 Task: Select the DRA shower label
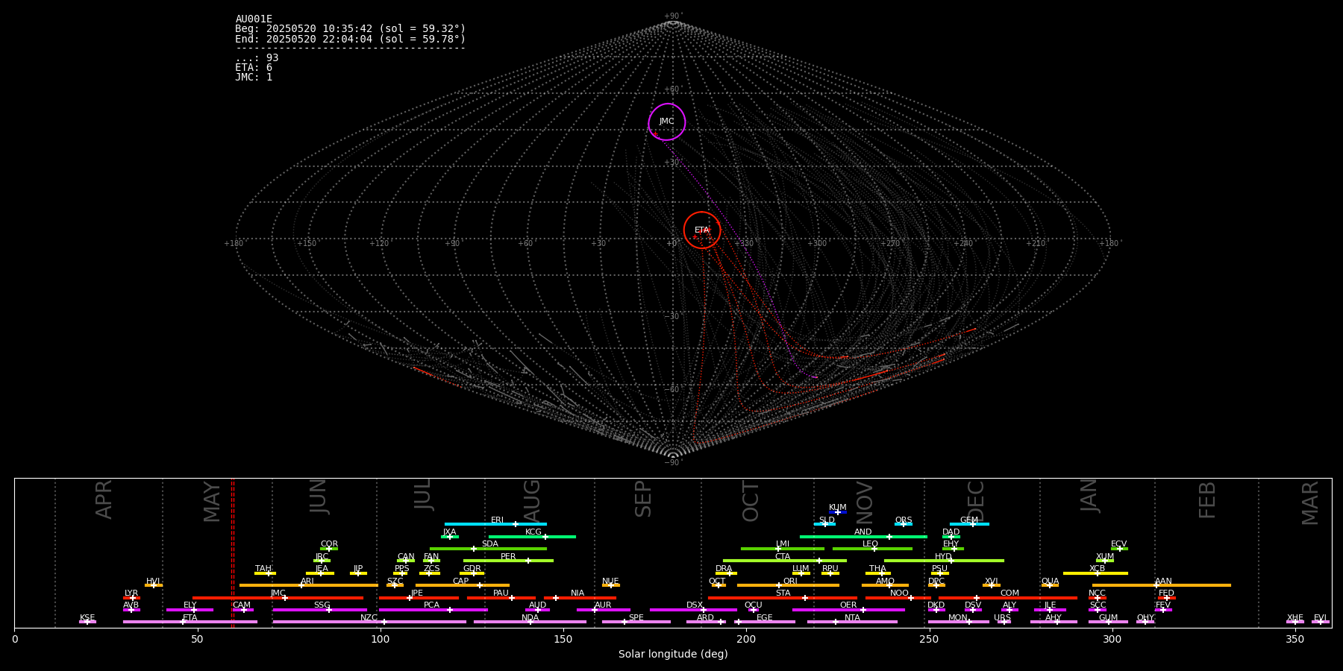724,569
